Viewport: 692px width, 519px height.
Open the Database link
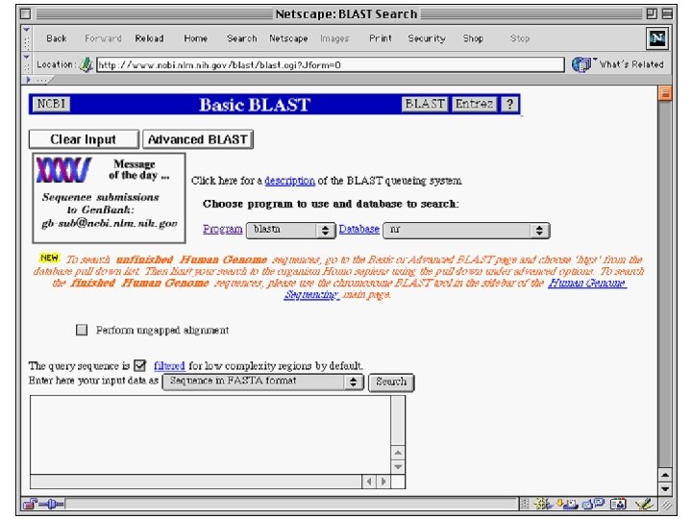tap(359, 229)
